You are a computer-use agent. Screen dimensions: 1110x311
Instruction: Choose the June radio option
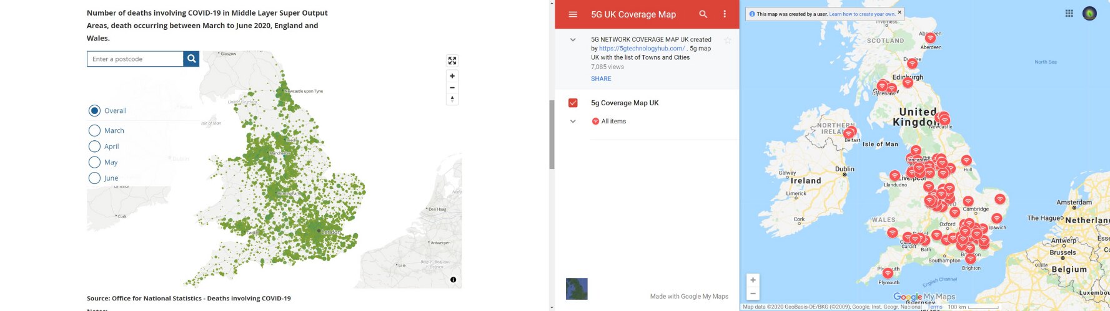(94, 178)
